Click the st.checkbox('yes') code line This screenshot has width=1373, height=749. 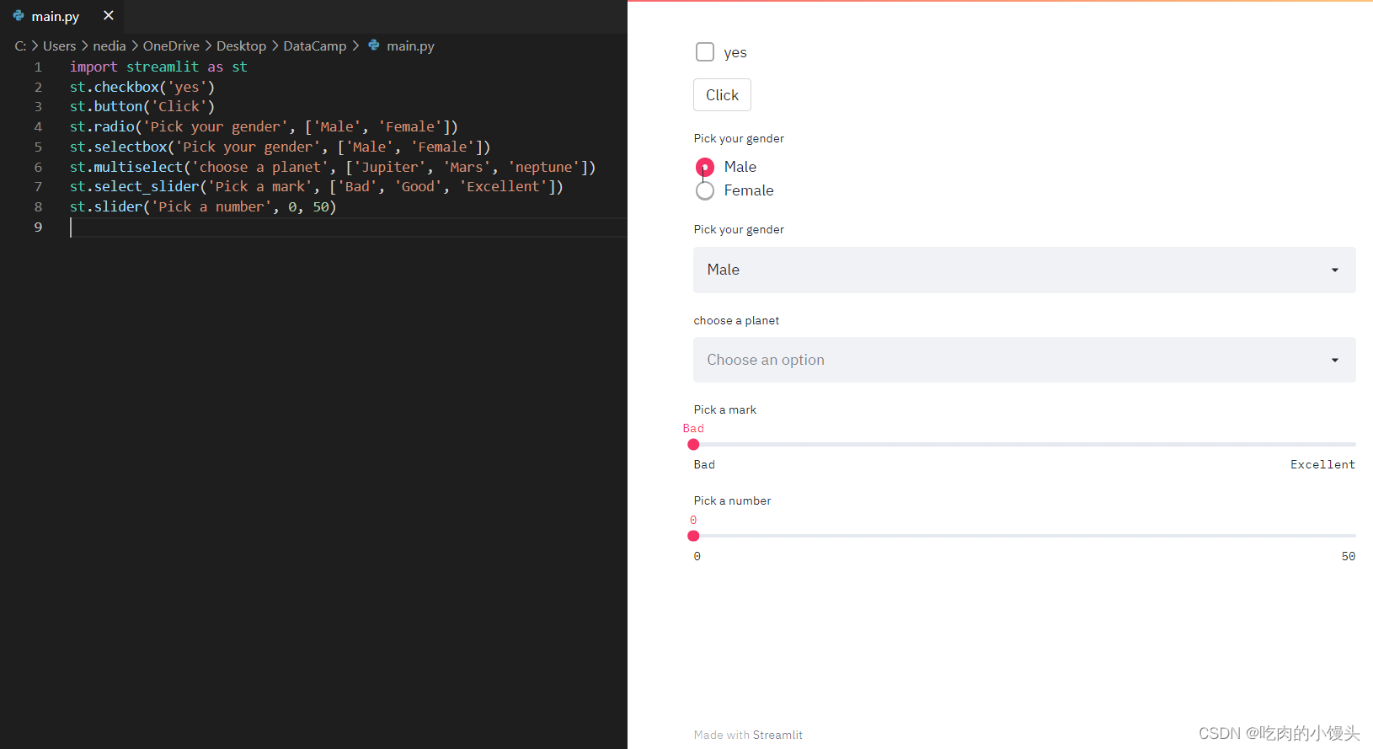coord(142,87)
